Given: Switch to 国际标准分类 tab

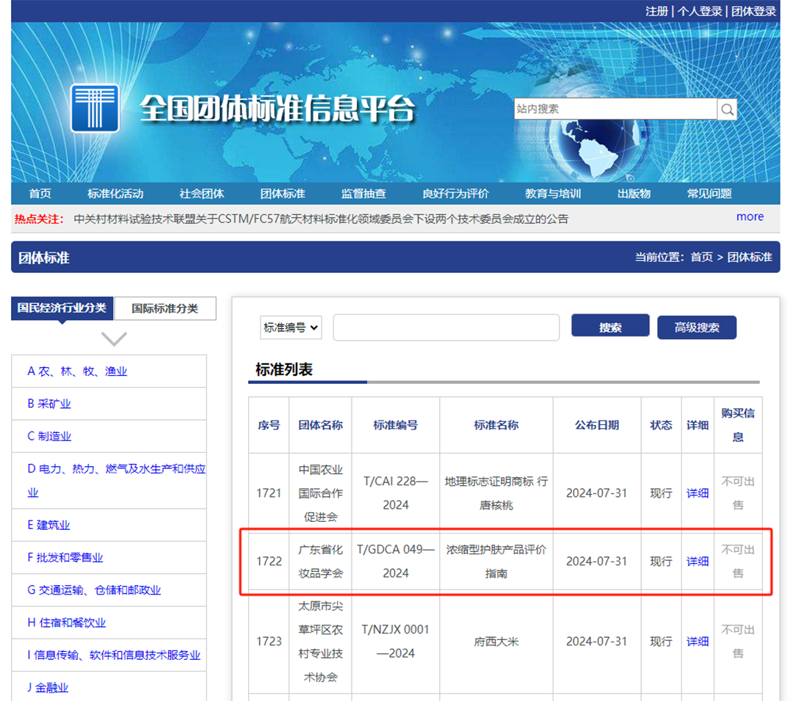Looking at the screenshot, I should pyautogui.click(x=165, y=308).
